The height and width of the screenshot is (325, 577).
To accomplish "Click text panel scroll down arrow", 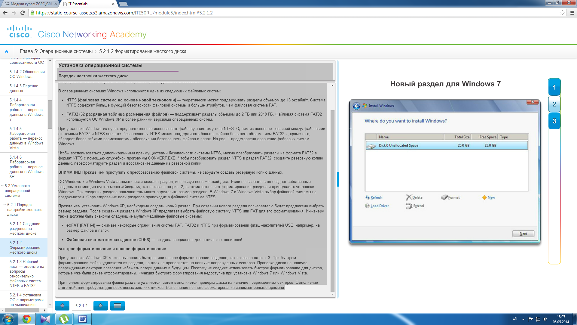I will point(332,294).
